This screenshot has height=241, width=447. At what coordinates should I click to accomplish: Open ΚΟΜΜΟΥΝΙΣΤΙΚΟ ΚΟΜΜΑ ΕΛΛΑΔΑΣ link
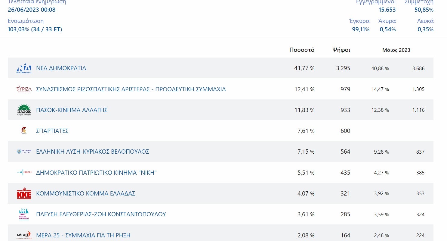click(x=86, y=193)
